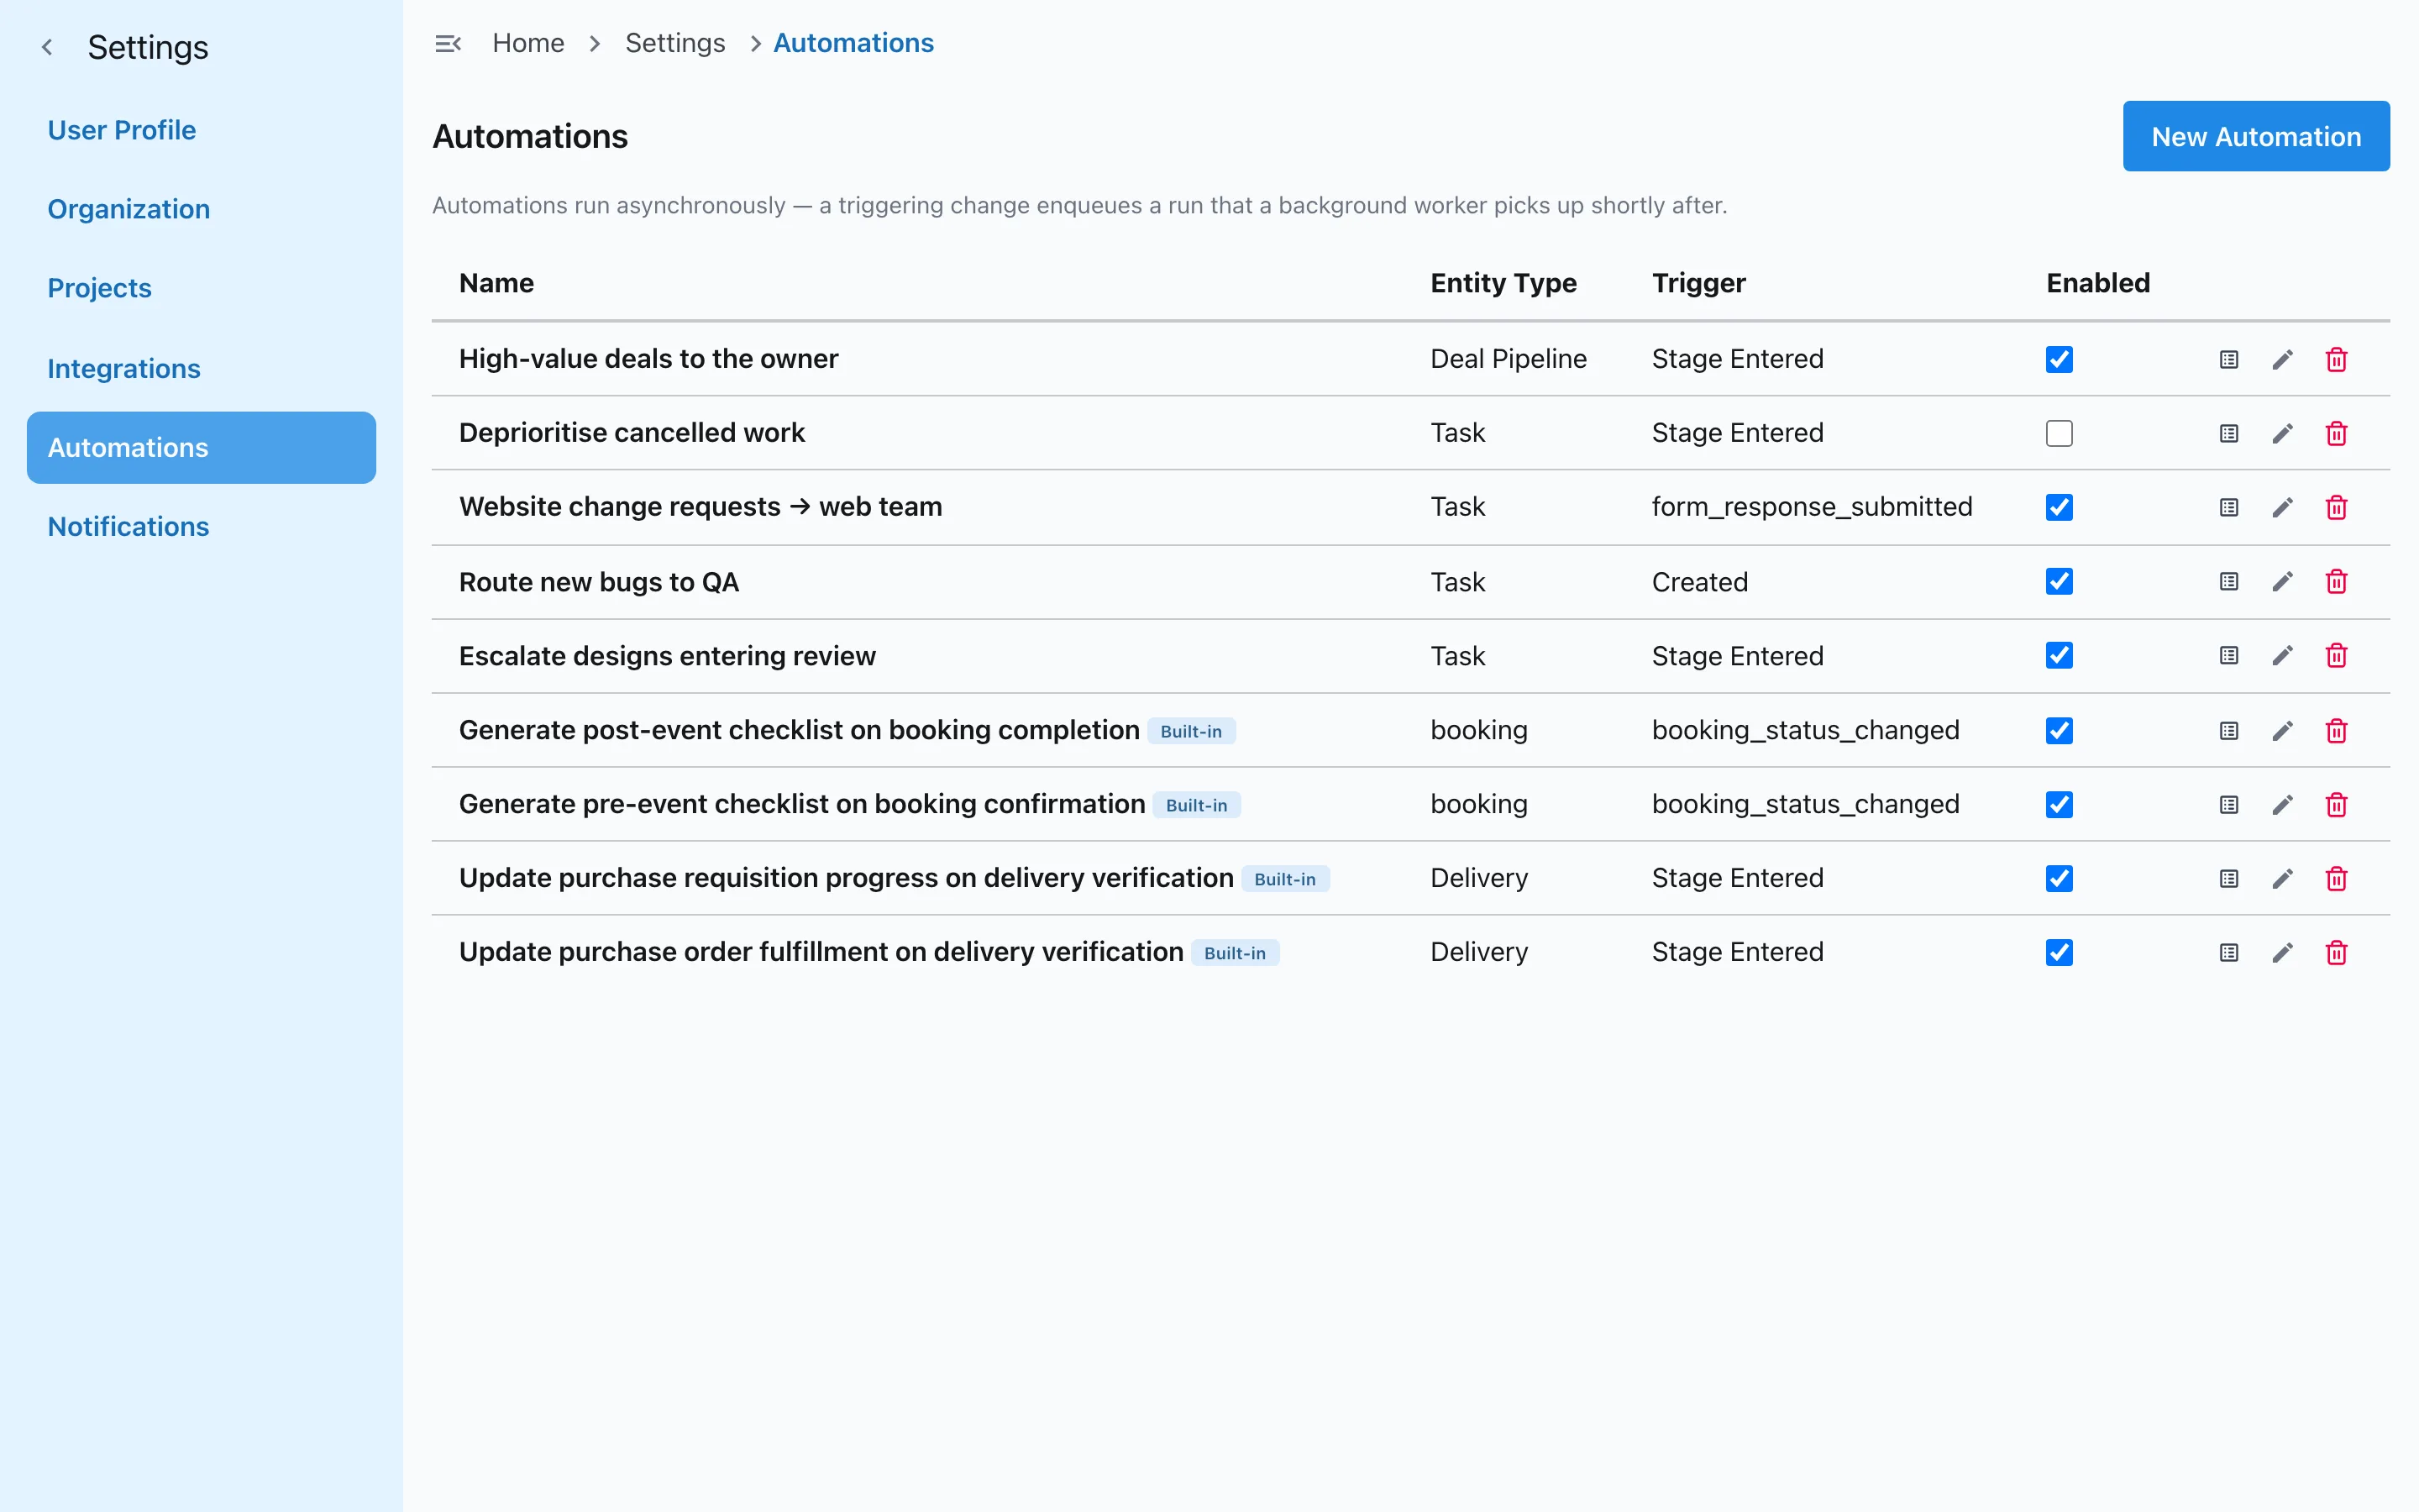The image size is (2419, 1512).
Task: Click the Automations breadcrumb
Action: pyautogui.click(x=853, y=43)
